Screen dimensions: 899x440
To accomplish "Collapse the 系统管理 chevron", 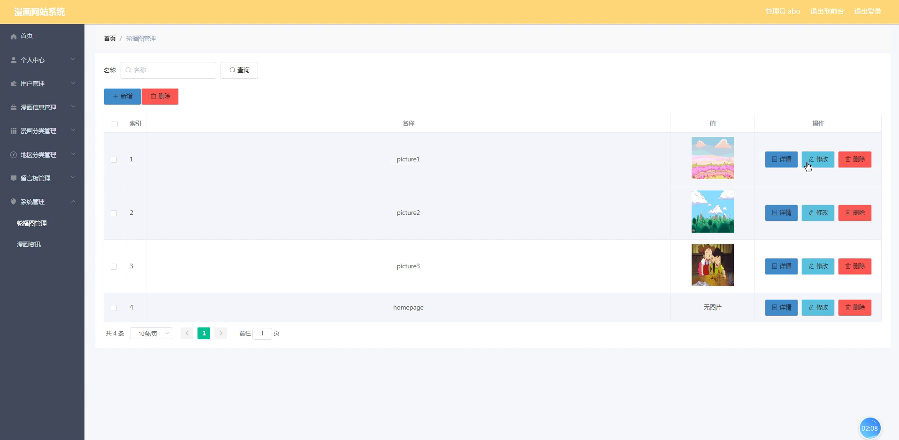I will click(x=73, y=202).
